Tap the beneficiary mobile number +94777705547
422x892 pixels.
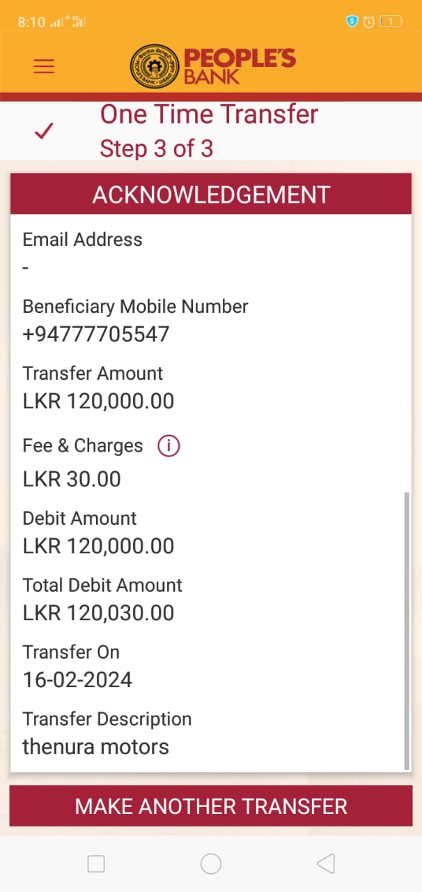point(96,334)
